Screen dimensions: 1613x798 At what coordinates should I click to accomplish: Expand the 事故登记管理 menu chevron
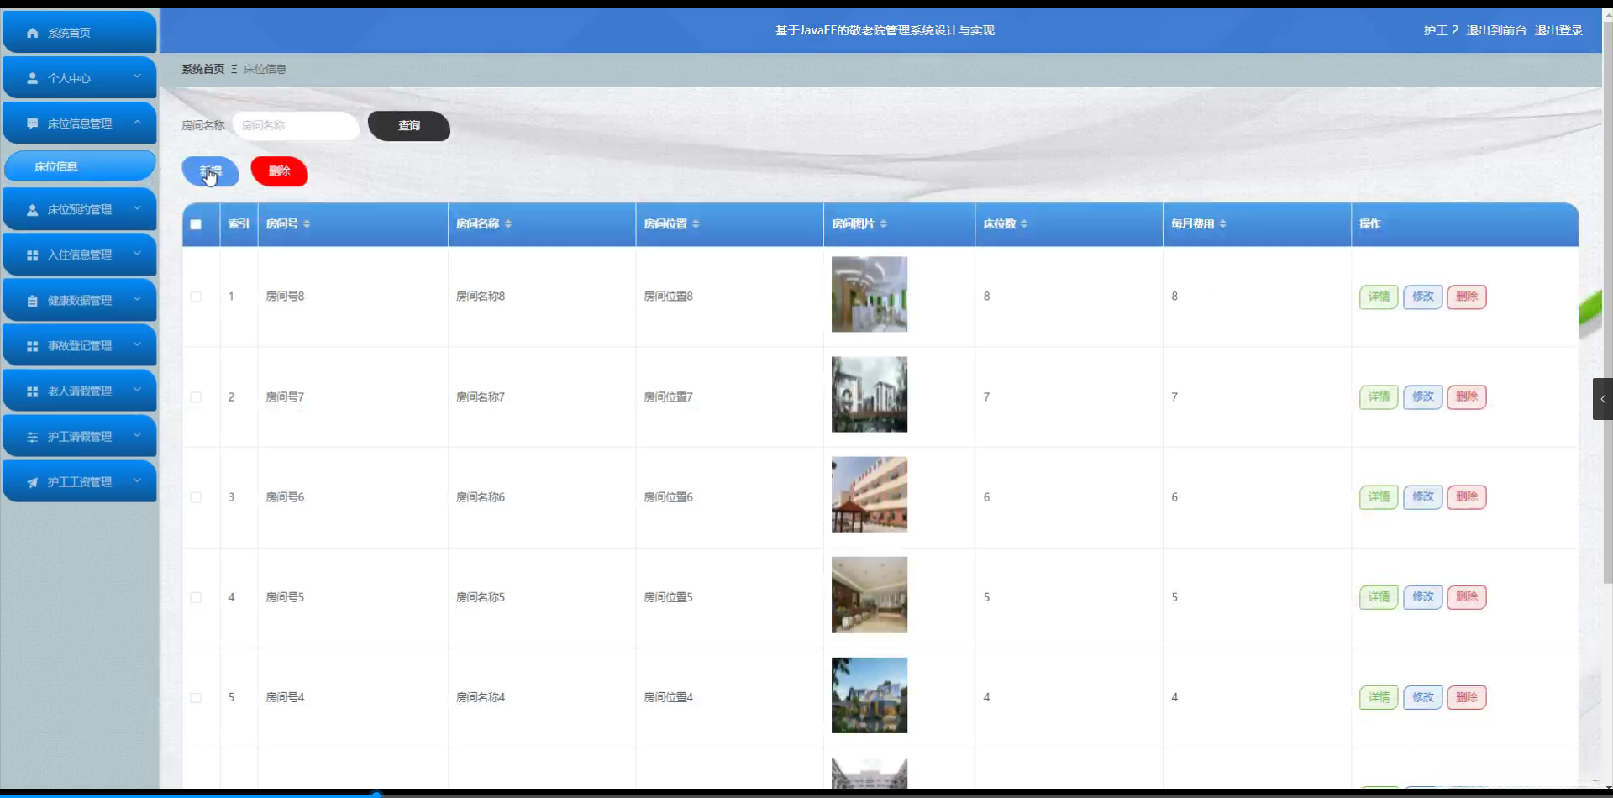pos(137,344)
